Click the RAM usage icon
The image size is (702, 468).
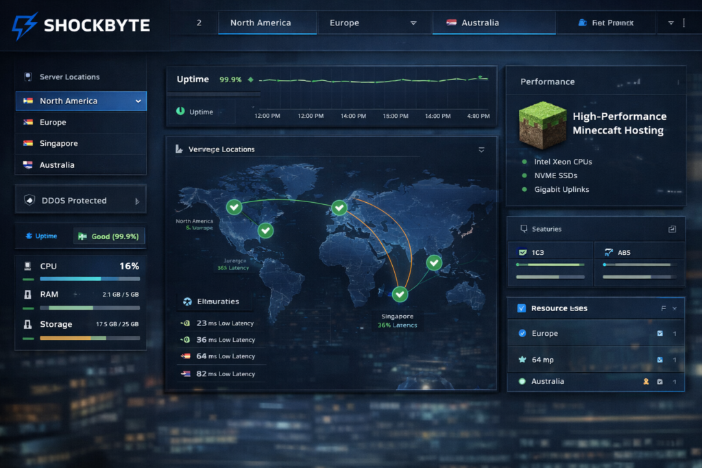[x=26, y=294]
